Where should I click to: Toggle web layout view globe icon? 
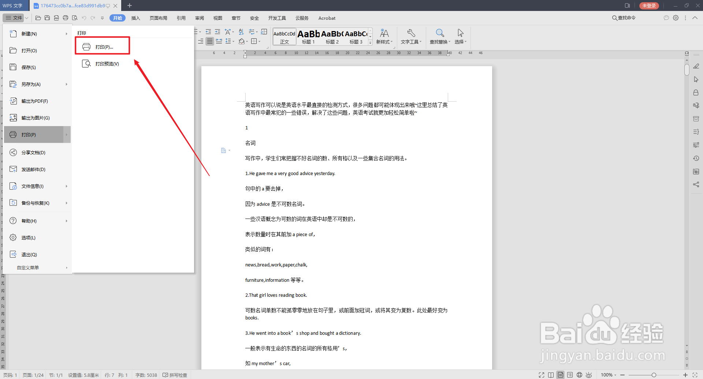(x=580, y=375)
